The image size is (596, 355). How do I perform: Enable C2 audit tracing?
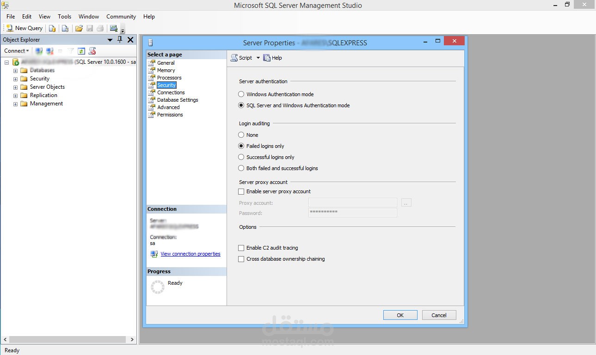(x=241, y=248)
